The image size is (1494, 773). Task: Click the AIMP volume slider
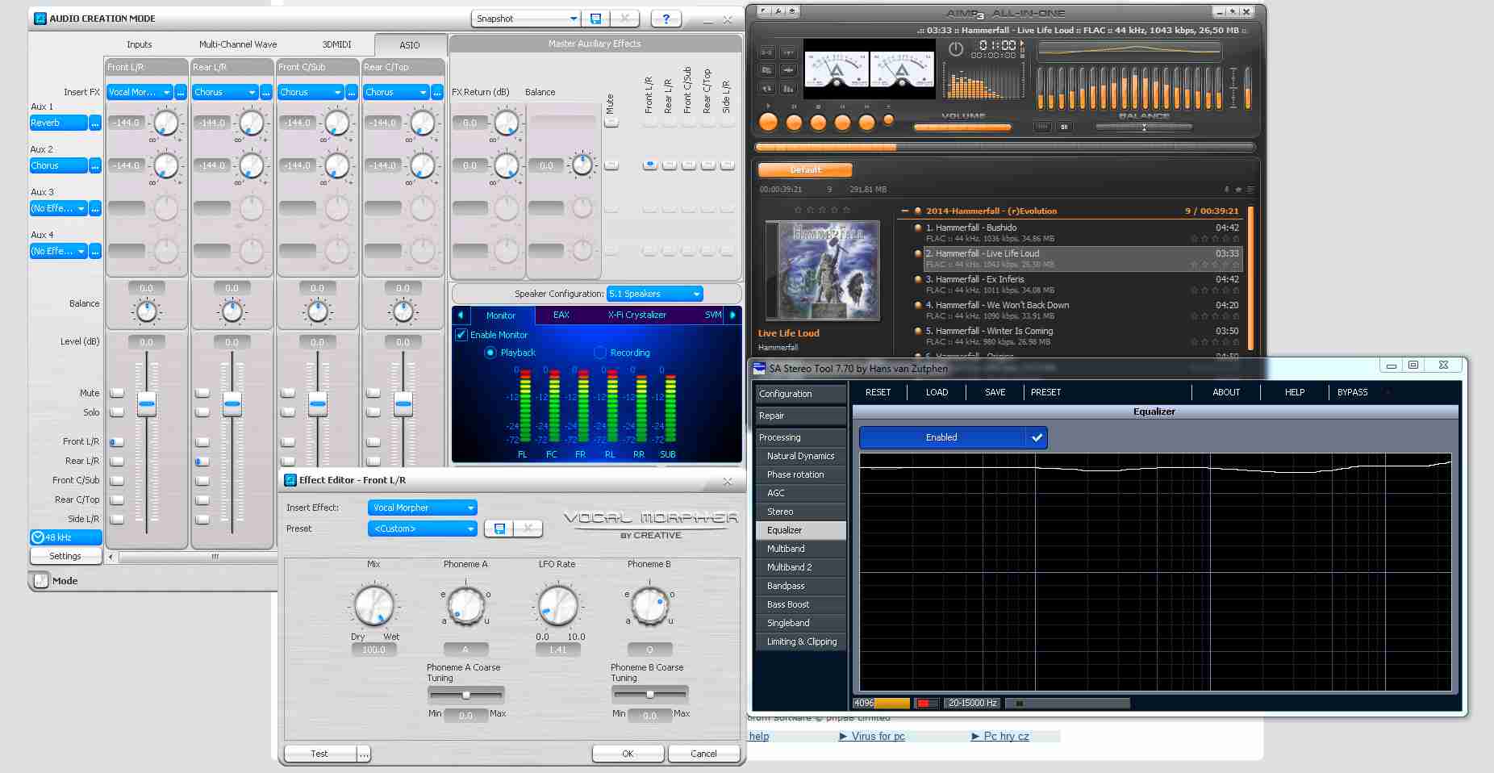[962, 127]
